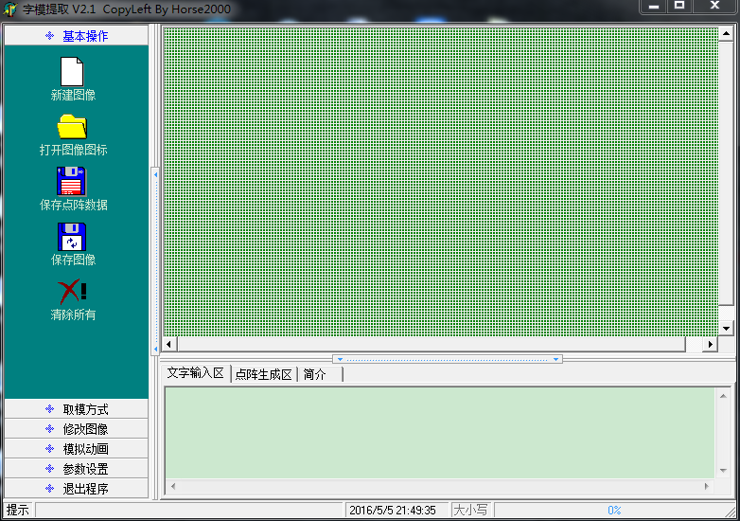
Task: Expand the 模拟动画 section
Action: click(76, 449)
